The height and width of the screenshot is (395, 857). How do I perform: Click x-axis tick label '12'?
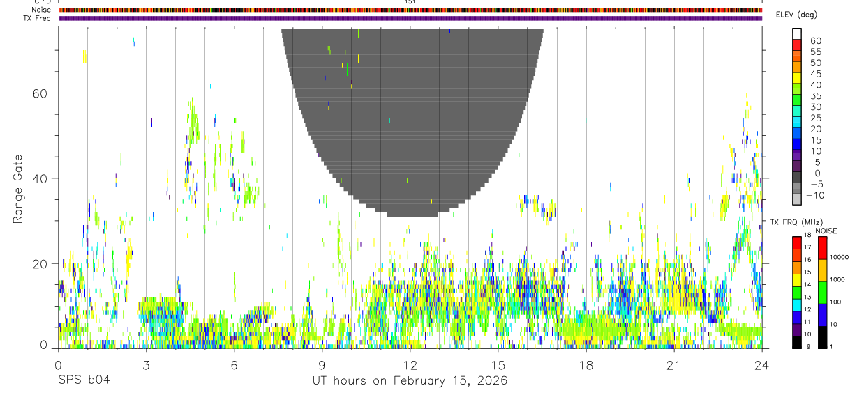click(x=410, y=366)
